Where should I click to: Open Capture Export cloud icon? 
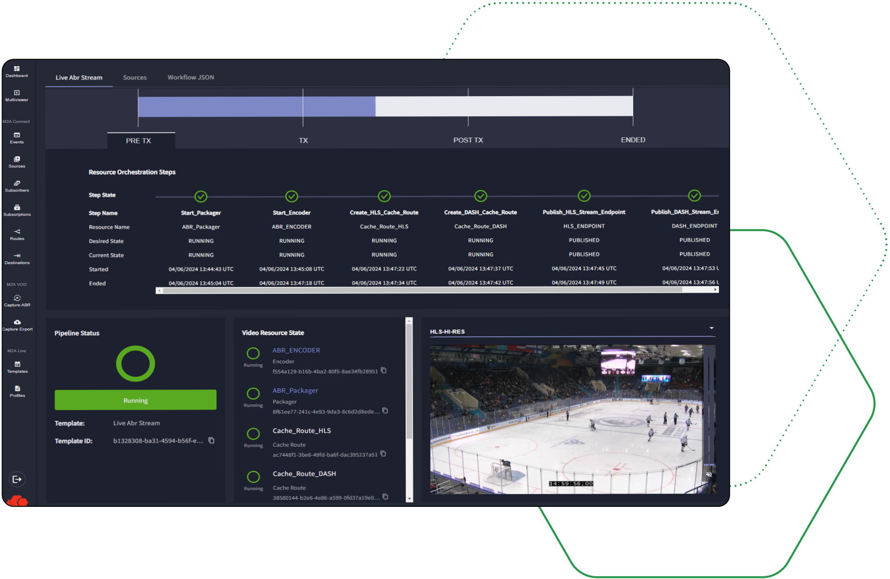coord(17,325)
